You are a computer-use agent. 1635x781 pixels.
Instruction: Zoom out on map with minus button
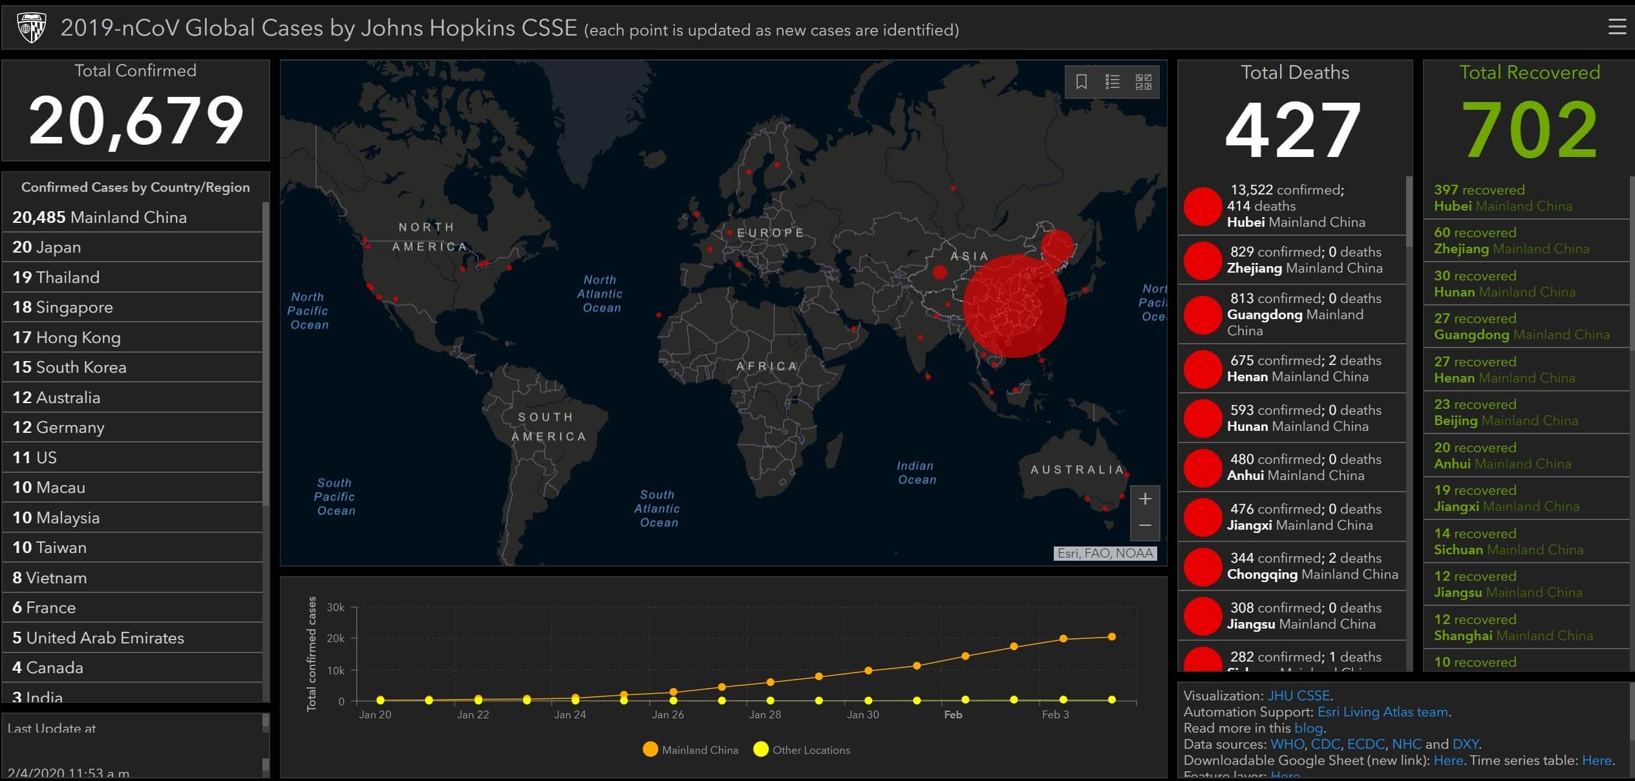coord(1145,526)
